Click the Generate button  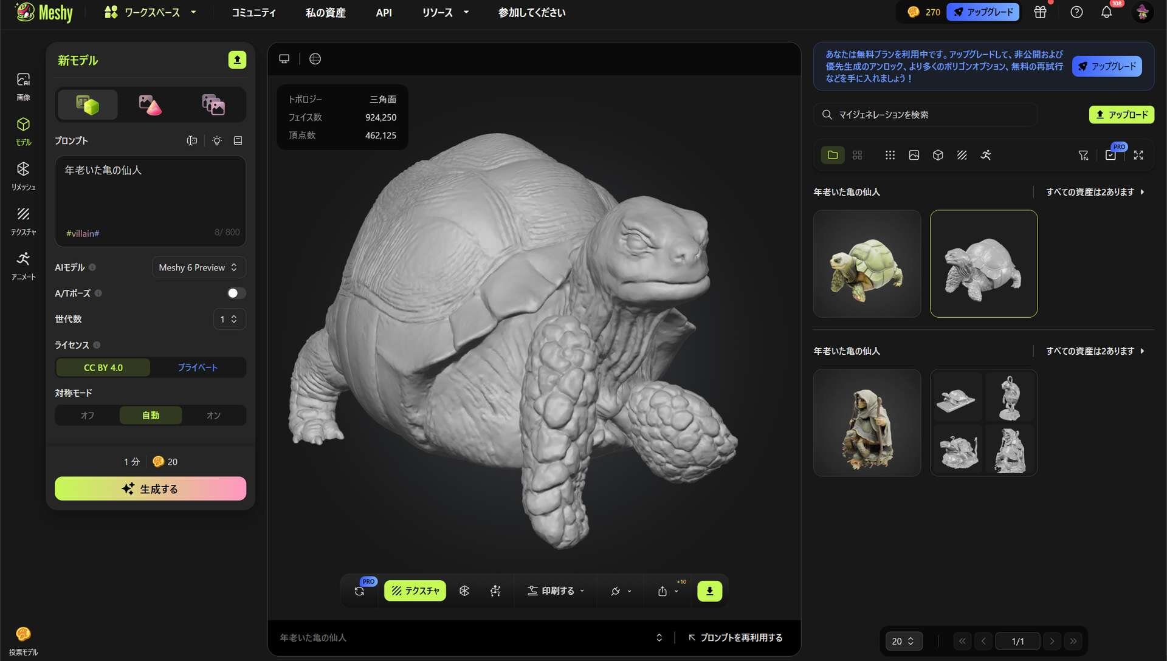150,489
